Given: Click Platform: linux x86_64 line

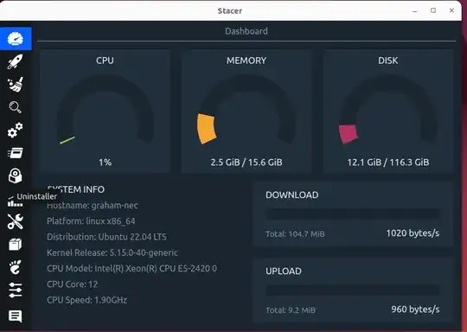Looking at the screenshot, I should pyautogui.click(x=91, y=221).
